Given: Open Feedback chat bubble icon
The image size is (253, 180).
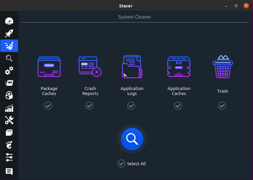Looking at the screenshot, I should click(x=9, y=171).
